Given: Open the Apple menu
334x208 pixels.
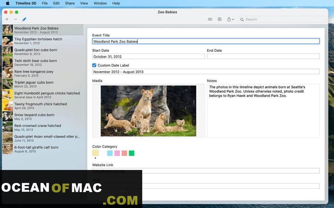Looking at the screenshot, I should (8, 3).
